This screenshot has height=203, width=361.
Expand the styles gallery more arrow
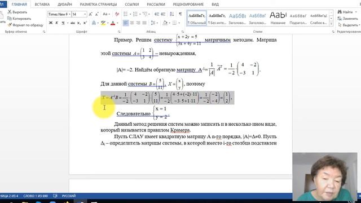coord(331,24)
